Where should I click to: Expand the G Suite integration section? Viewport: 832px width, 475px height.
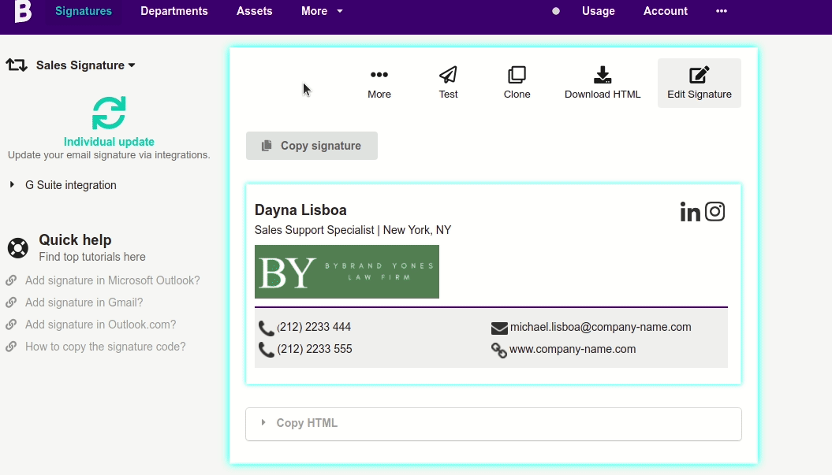pyautogui.click(x=70, y=185)
